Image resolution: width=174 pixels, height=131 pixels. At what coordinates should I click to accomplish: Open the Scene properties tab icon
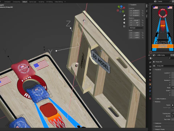tap(150, 76)
